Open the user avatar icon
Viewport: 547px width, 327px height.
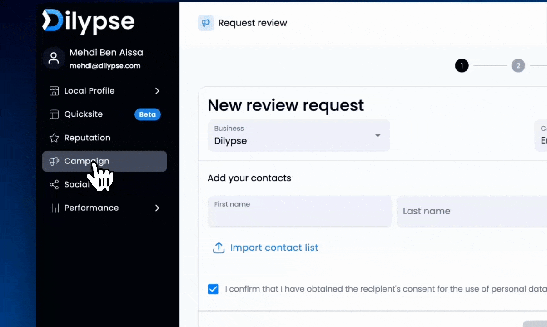[x=54, y=58]
